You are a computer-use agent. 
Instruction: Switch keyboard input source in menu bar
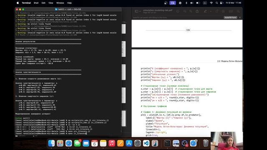coord(205,3)
